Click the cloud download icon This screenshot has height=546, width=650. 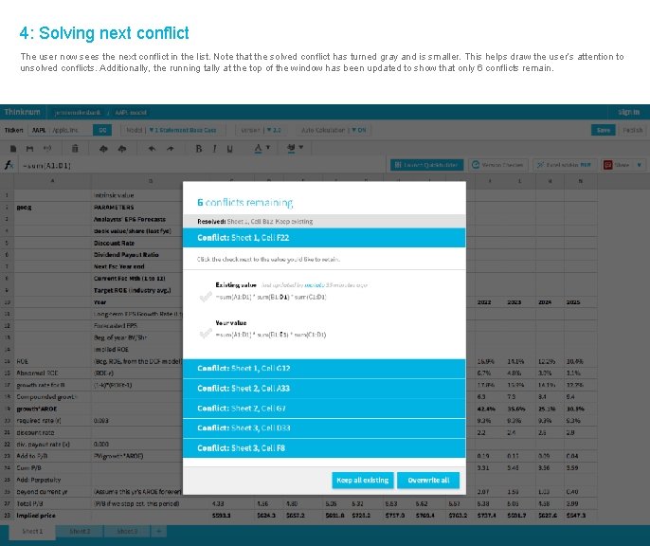click(x=122, y=149)
